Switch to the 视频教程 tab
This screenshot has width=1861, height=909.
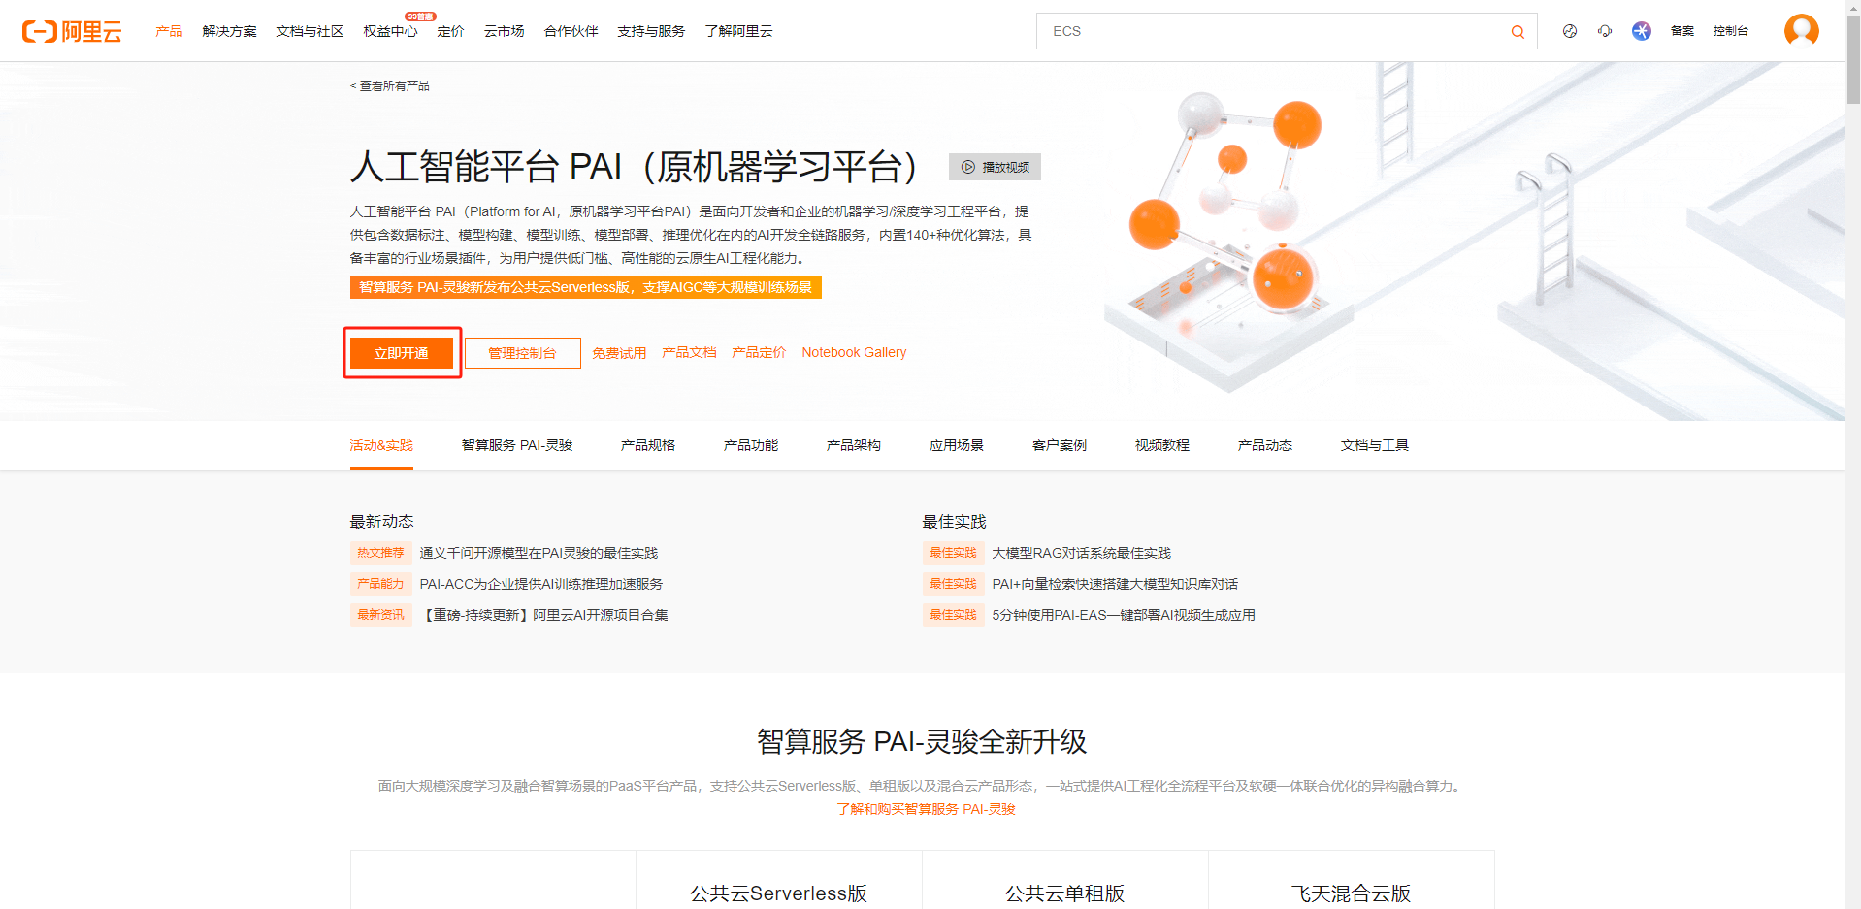click(x=1162, y=445)
